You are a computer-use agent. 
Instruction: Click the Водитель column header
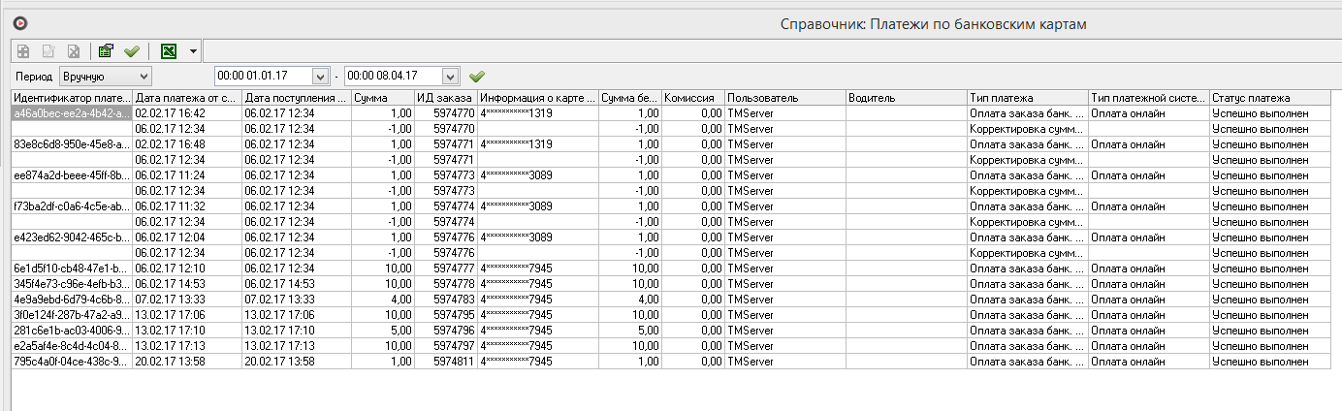coord(905,98)
